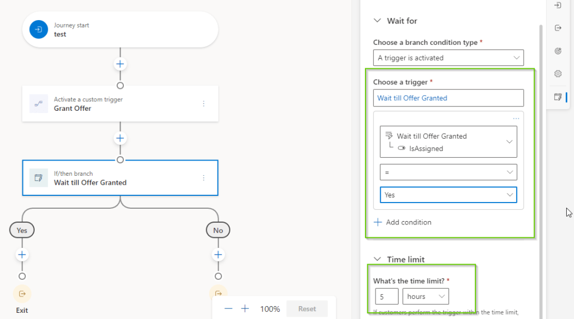The width and height of the screenshot is (574, 319).
Task: Collapse the Time limit section
Action: (377, 260)
